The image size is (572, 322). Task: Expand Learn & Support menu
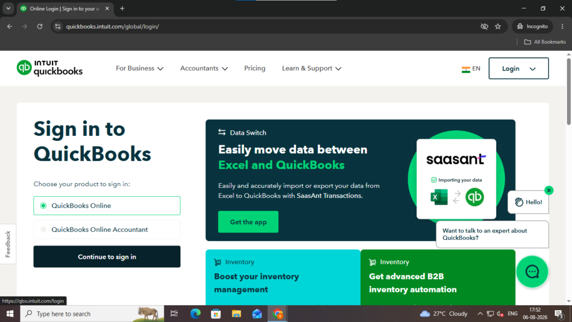pyautogui.click(x=312, y=68)
